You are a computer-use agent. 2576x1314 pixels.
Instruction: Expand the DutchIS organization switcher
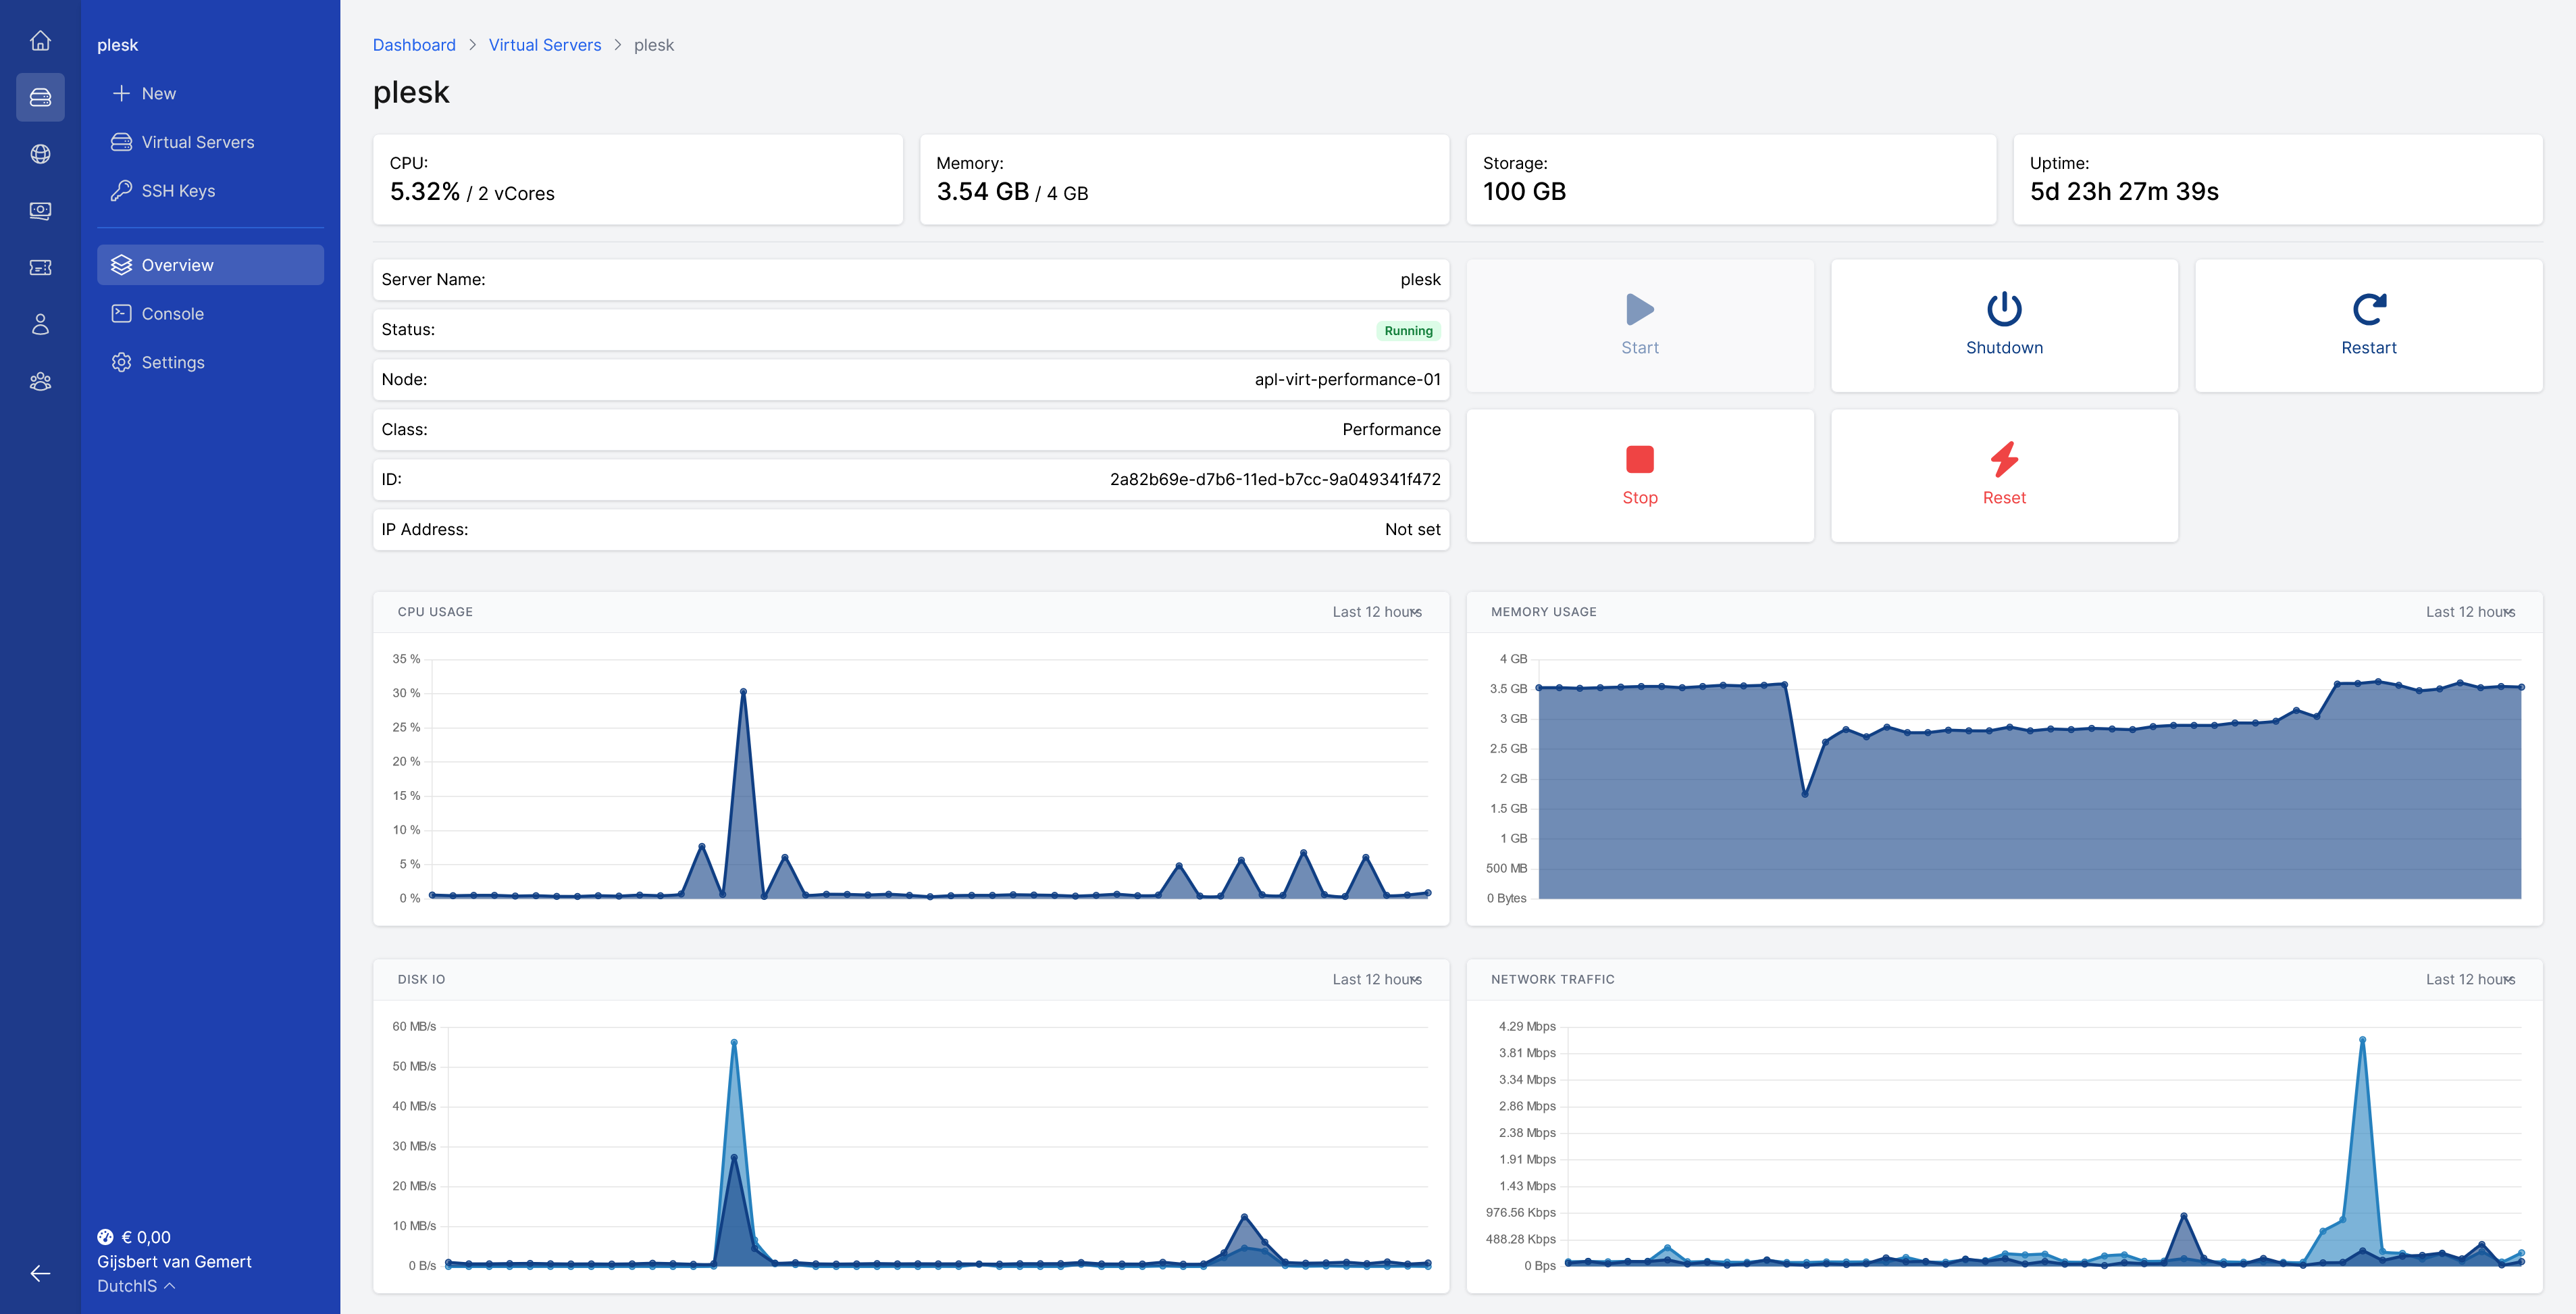[136, 1286]
